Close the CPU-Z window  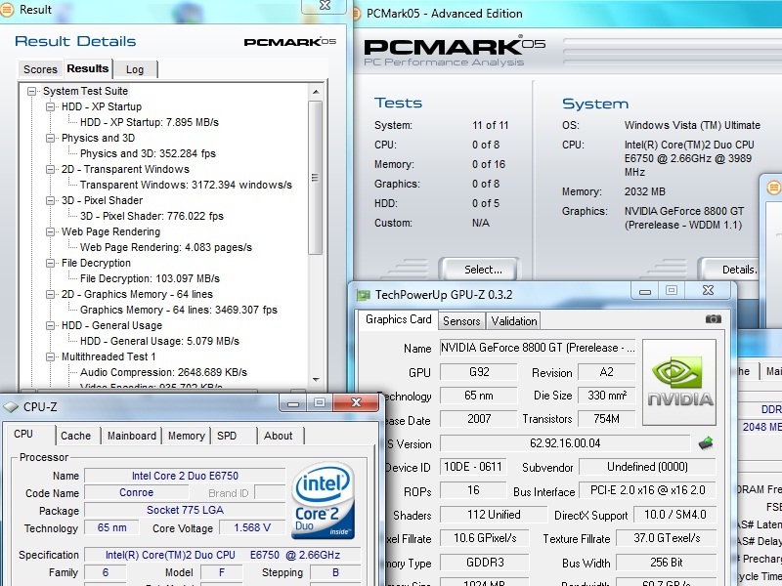pos(356,402)
